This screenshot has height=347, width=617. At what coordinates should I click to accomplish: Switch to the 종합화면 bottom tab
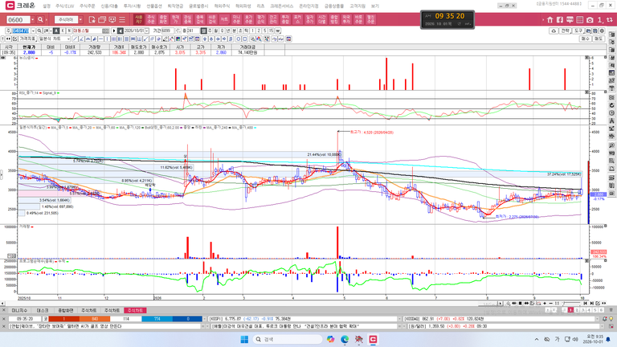coord(66,310)
